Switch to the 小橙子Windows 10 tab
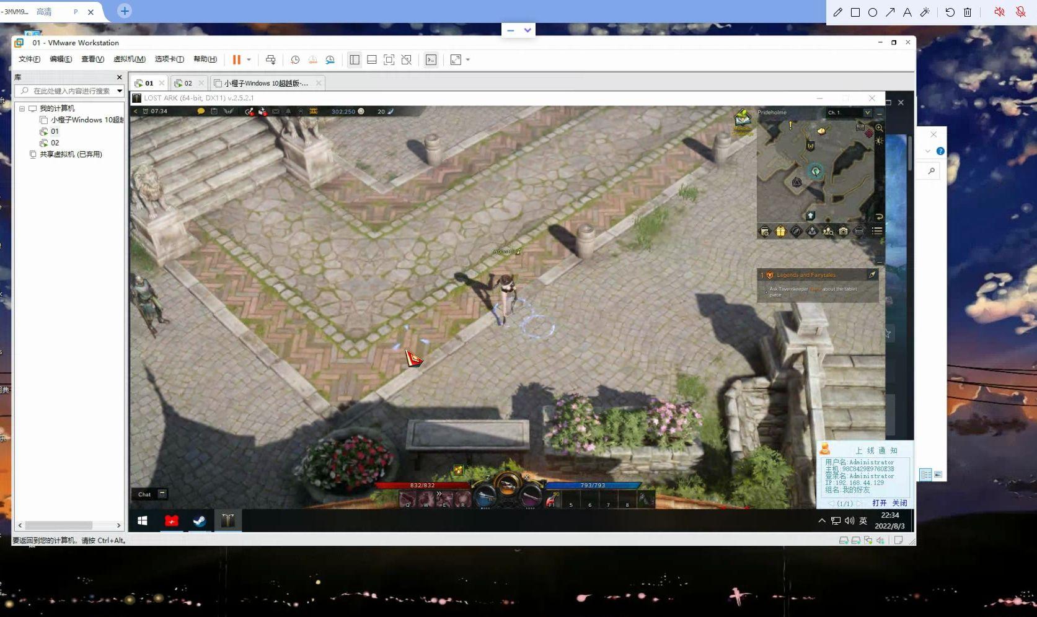The width and height of the screenshot is (1037, 617). coord(266,83)
